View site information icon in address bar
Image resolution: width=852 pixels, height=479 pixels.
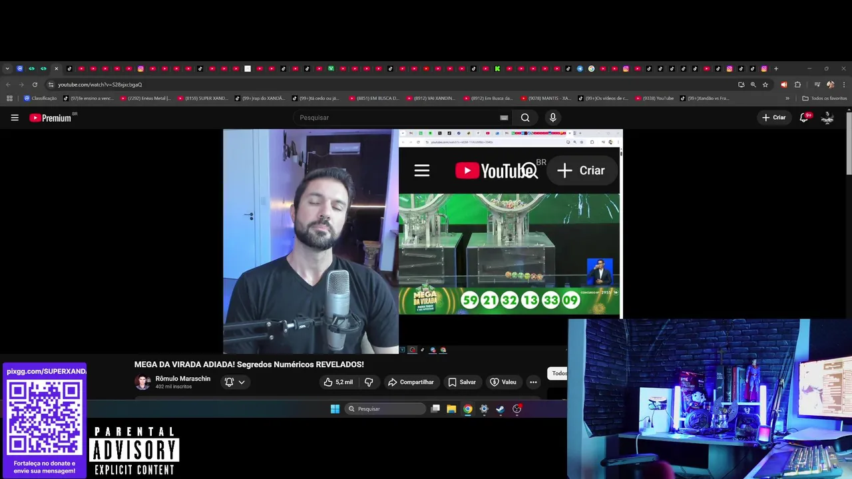click(x=51, y=84)
